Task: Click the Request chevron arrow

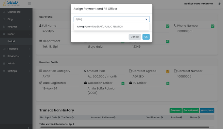Action: tap(29, 27)
